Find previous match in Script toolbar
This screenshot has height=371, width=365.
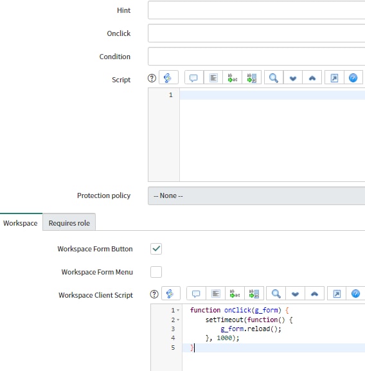point(312,78)
